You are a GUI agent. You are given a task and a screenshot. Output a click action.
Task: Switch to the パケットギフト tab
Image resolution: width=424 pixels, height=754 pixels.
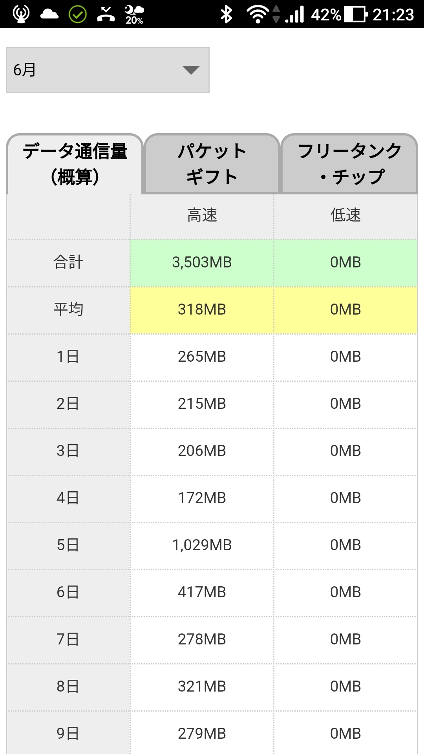pyautogui.click(x=212, y=164)
